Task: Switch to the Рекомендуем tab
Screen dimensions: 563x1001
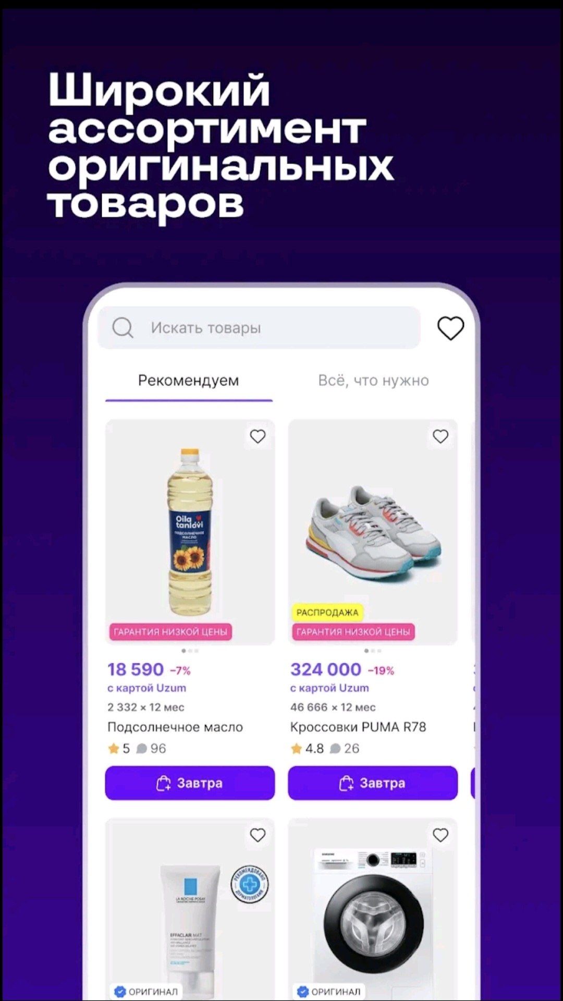Action: [189, 381]
